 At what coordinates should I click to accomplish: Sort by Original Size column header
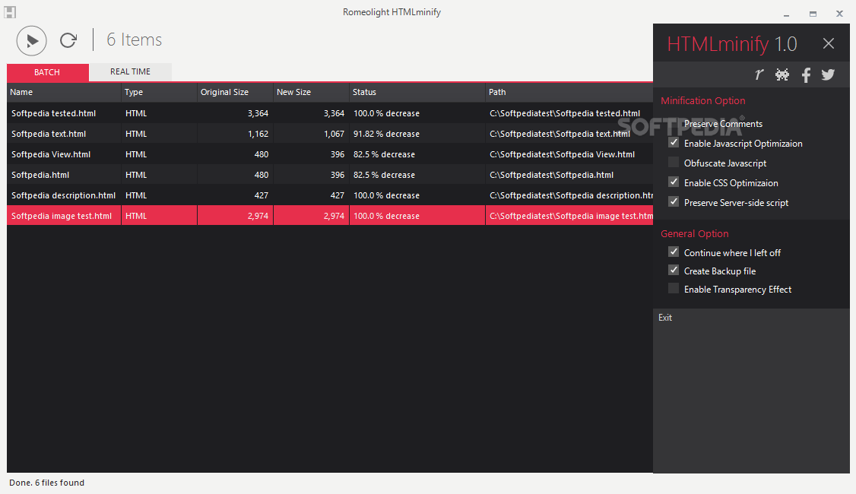235,92
